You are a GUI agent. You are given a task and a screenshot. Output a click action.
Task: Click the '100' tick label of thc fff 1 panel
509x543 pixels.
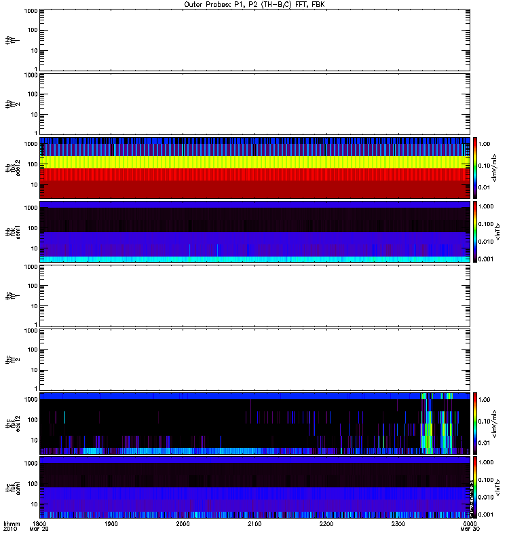[x=32, y=286]
